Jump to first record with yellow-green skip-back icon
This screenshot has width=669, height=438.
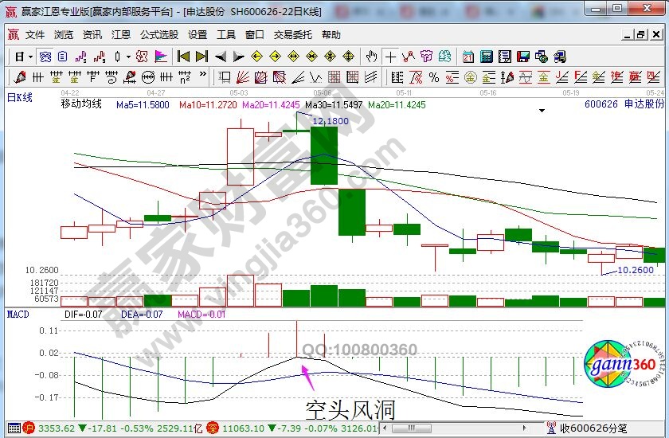coord(183,57)
